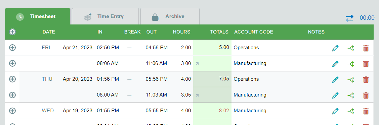Click the BREAK column header
379x125 pixels.
pos(132,32)
